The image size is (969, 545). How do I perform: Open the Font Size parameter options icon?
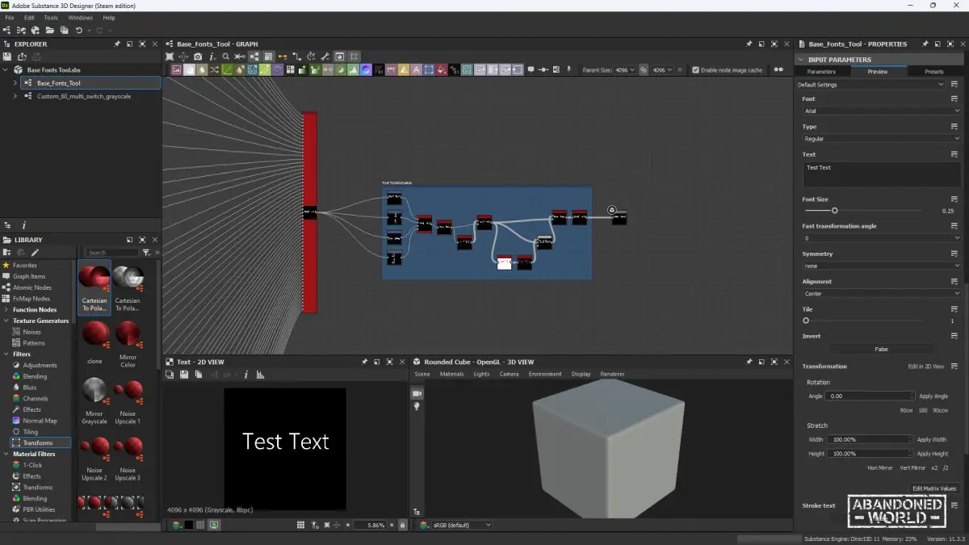tap(954, 199)
